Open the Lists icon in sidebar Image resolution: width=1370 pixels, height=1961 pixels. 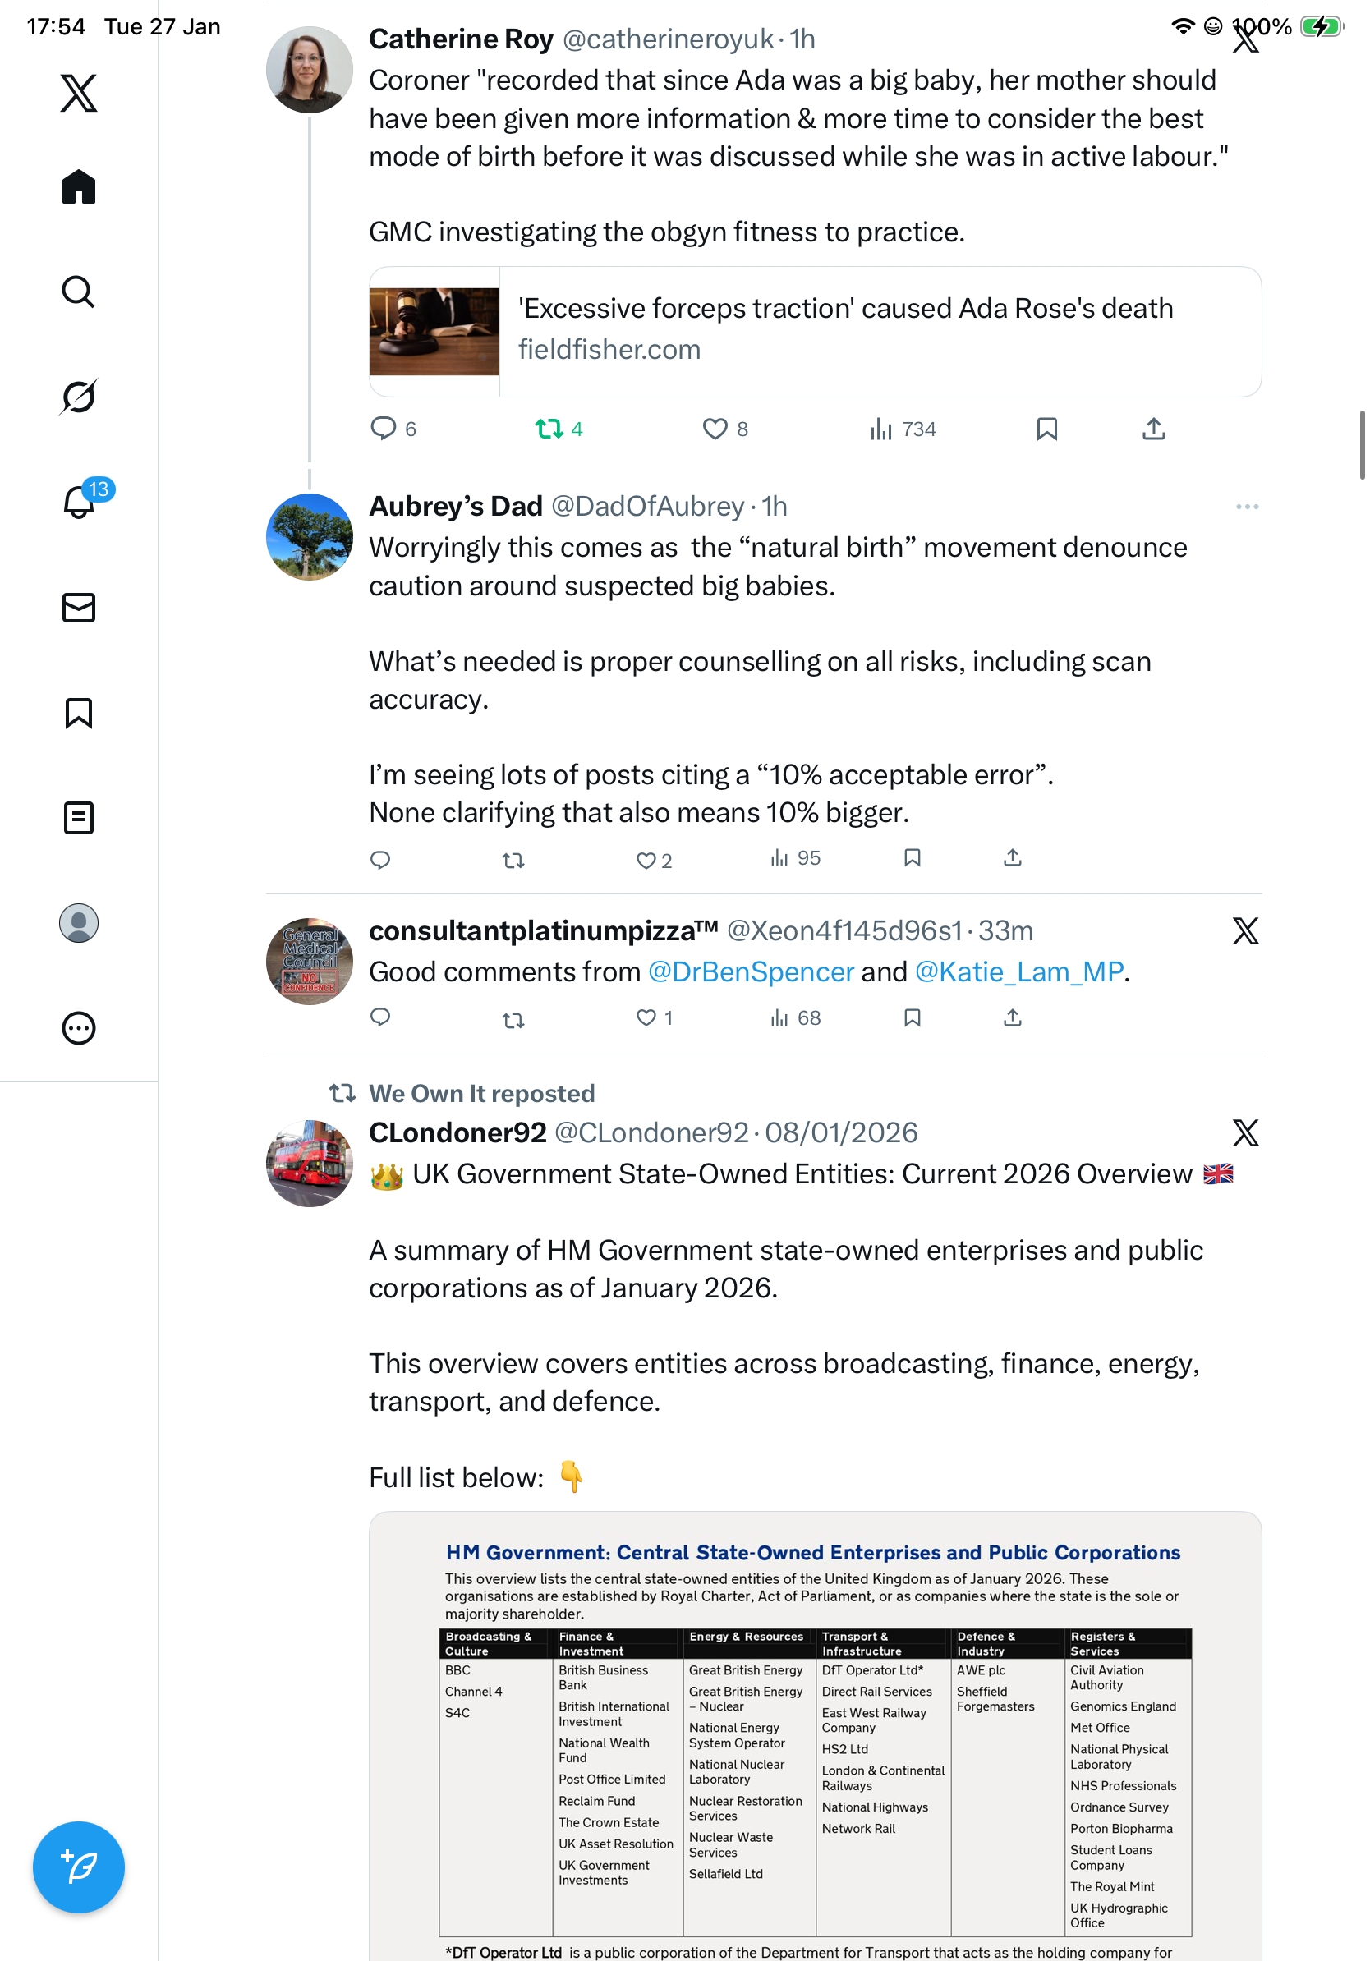(x=79, y=817)
